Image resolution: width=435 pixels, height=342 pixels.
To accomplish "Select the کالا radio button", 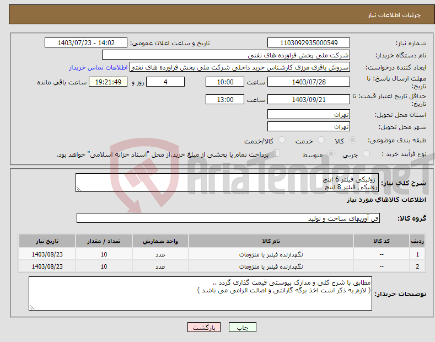I will (352, 140).
